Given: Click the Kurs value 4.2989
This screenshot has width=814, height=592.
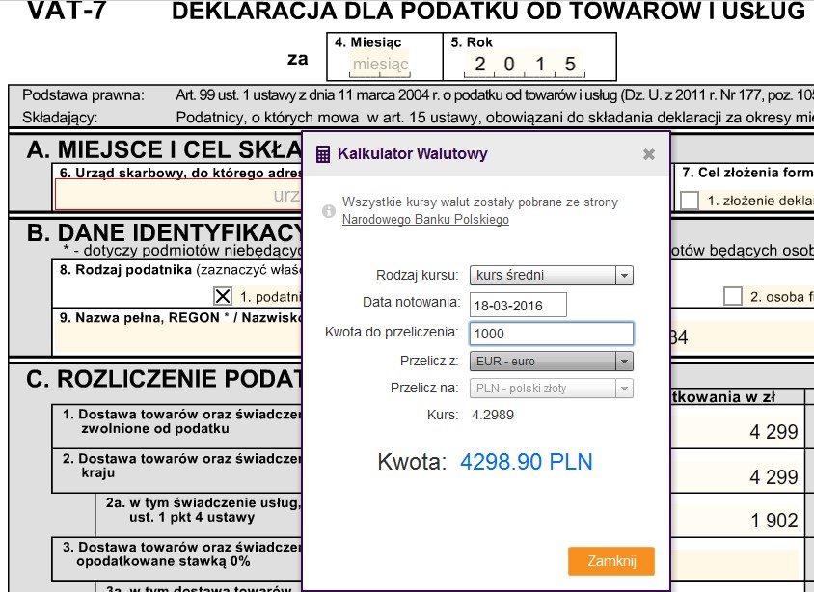Looking at the screenshot, I should click(x=493, y=415).
